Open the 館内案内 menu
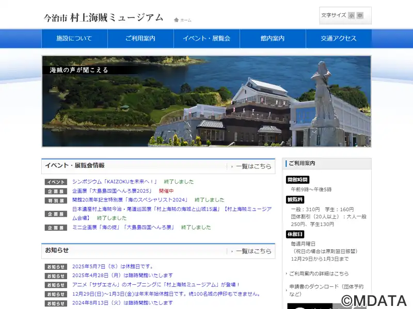Screen dimensions: 413x309 pyautogui.click(x=273, y=39)
